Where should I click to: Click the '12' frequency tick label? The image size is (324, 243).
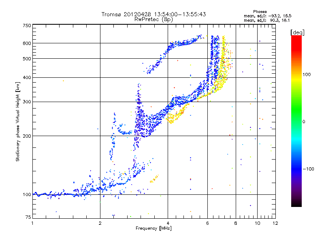click(275, 223)
